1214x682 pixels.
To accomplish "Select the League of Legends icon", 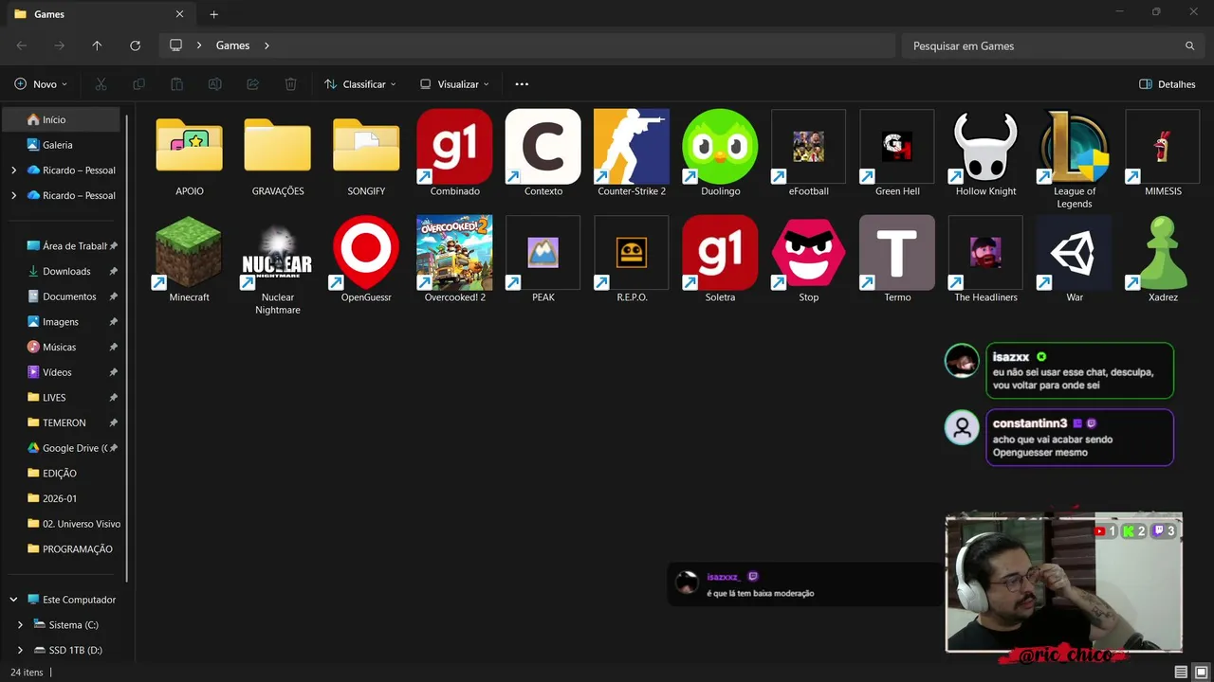I will pyautogui.click(x=1074, y=146).
